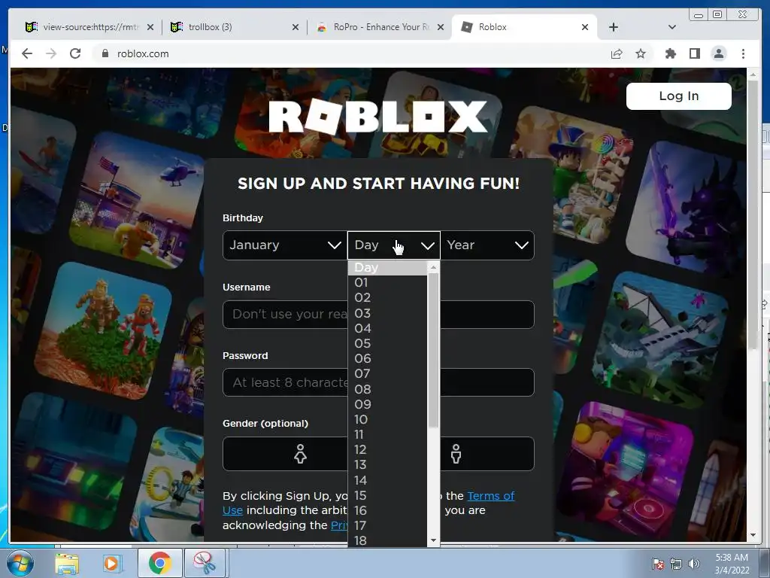The image size is (770, 578).
Task: Choose day 11 from the list
Action: pos(387,435)
